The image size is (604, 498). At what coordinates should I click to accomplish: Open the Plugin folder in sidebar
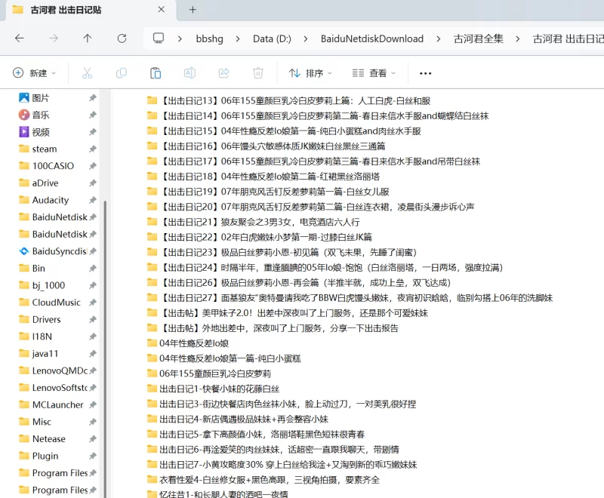[x=45, y=456]
